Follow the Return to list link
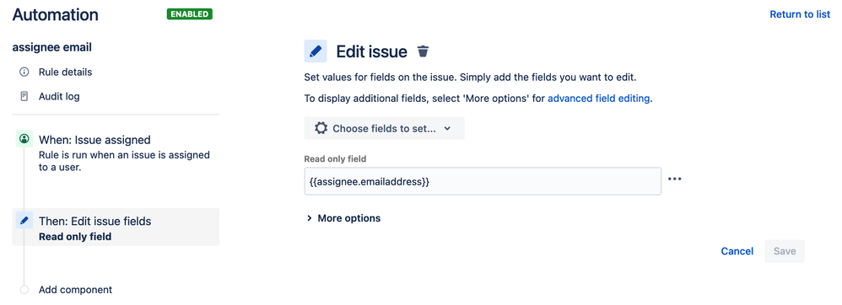842x305 pixels. click(x=800, y=14)
